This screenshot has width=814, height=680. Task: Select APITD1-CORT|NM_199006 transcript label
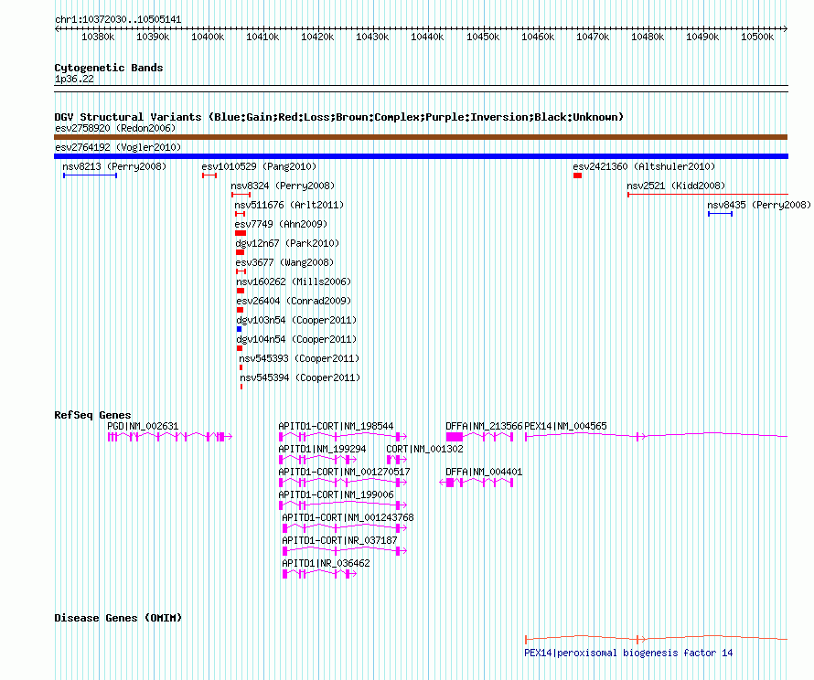coord(336,494)
